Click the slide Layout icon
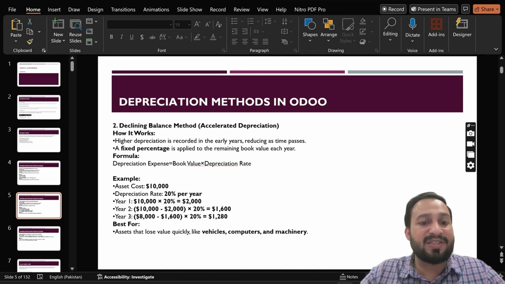Viewport: 505px width, 284px height. pos(89,21)
